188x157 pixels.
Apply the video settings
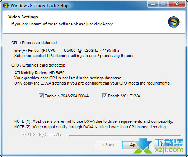click(135, 145)
